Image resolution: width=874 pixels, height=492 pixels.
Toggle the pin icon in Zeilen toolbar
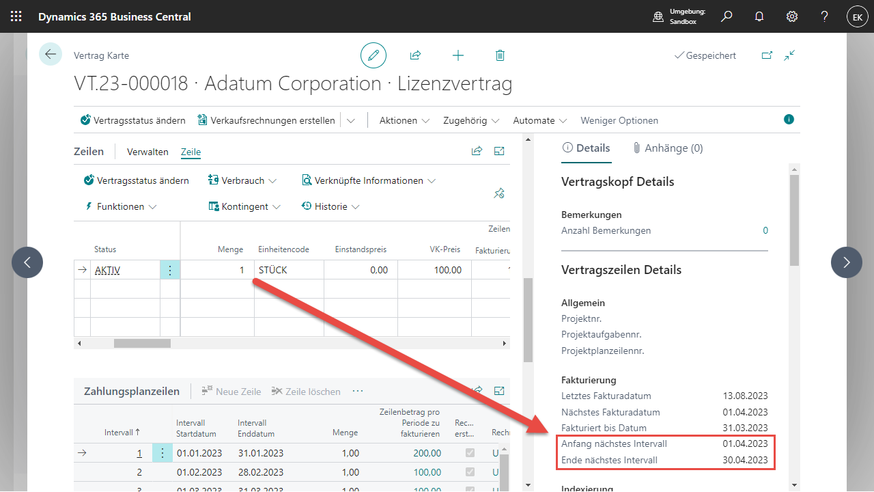(x=499, y=194)
